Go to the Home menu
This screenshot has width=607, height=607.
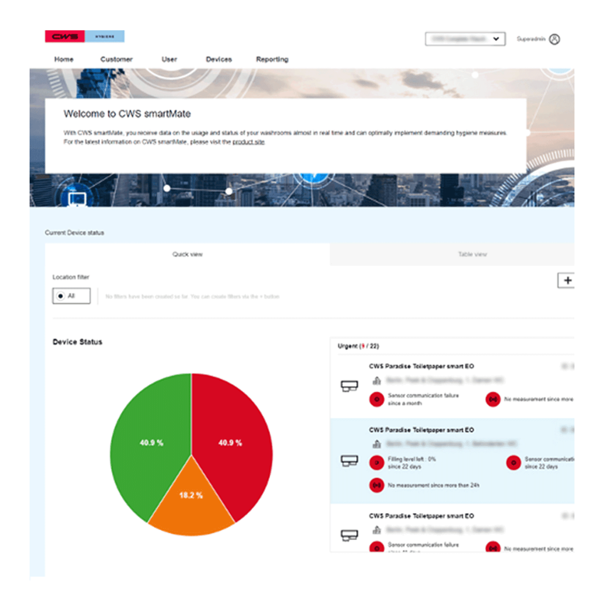coord(64,59)
